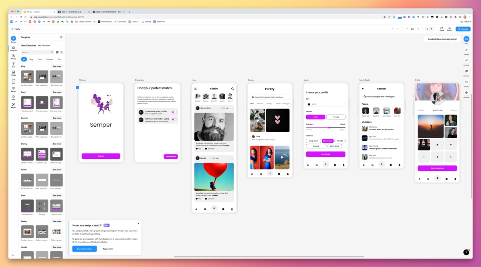Image resolution: width=481 pixels, height=267 pixels.
Task: Click the Share icon in top toolbar
Action: (x=441, y=29)
